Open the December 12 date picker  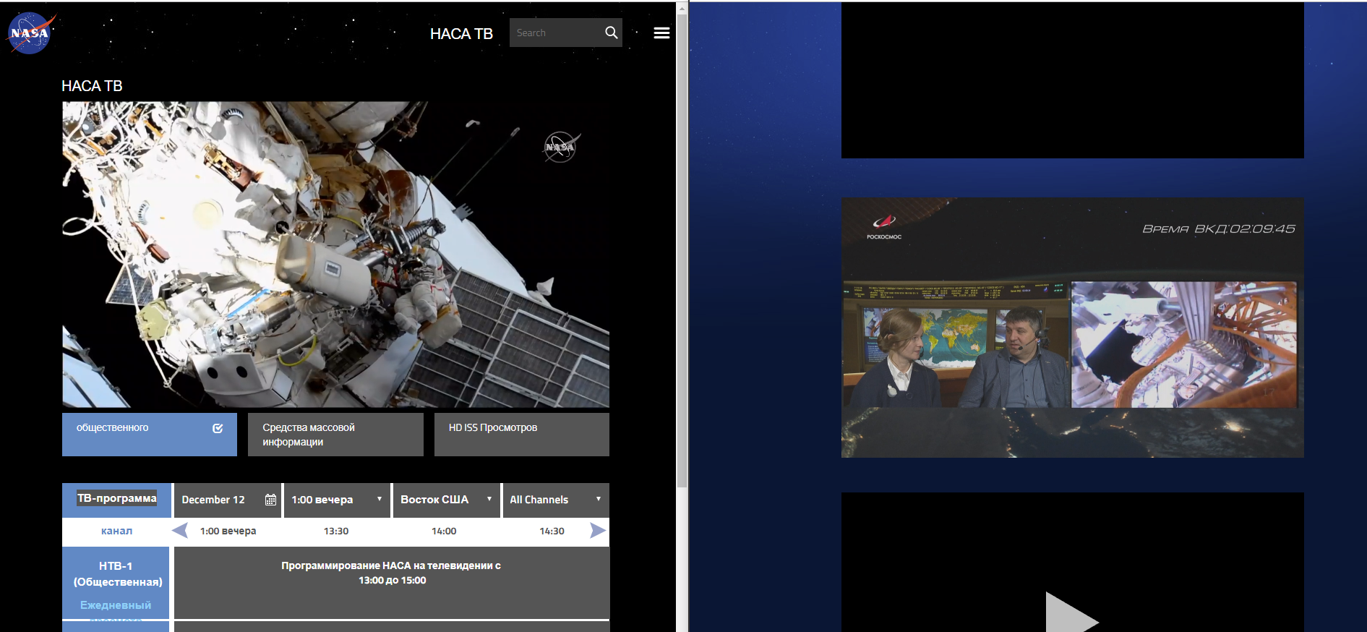coord(228,500)
